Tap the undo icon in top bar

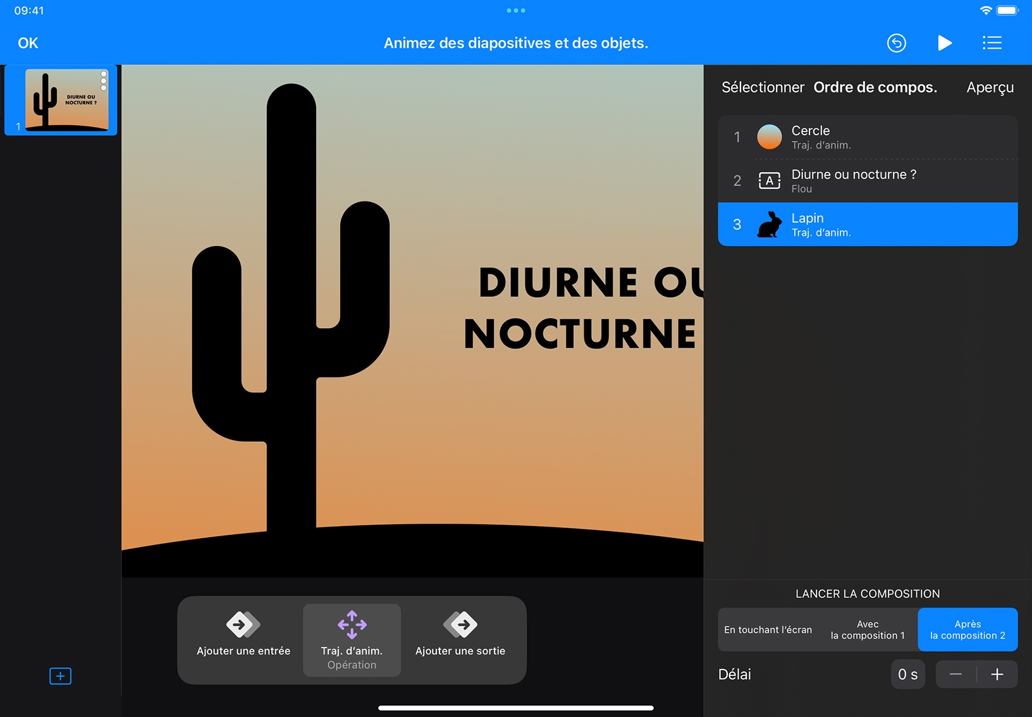pyautogui.click(x=896, y=43)
